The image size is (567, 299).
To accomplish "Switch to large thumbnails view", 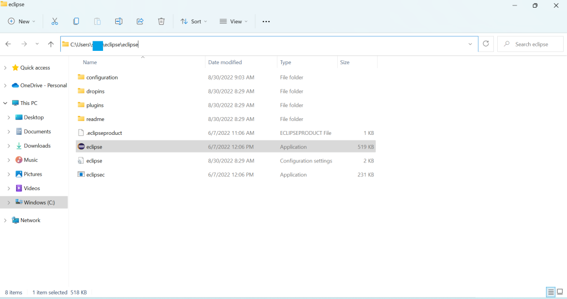I will point(560,292).
